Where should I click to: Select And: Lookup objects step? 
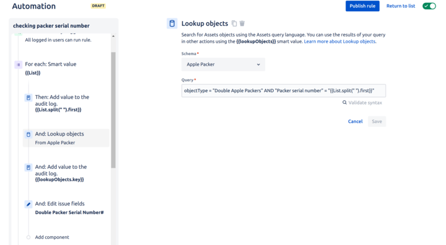click(66, 138)
